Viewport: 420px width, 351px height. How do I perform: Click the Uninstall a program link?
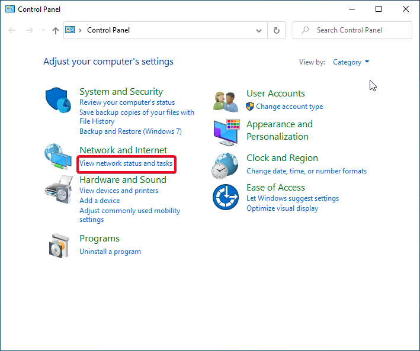click(x=110, y=252)
